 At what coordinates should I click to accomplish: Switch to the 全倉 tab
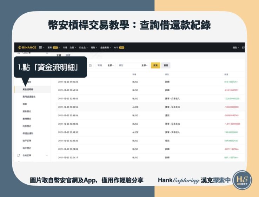coord(59,55)
